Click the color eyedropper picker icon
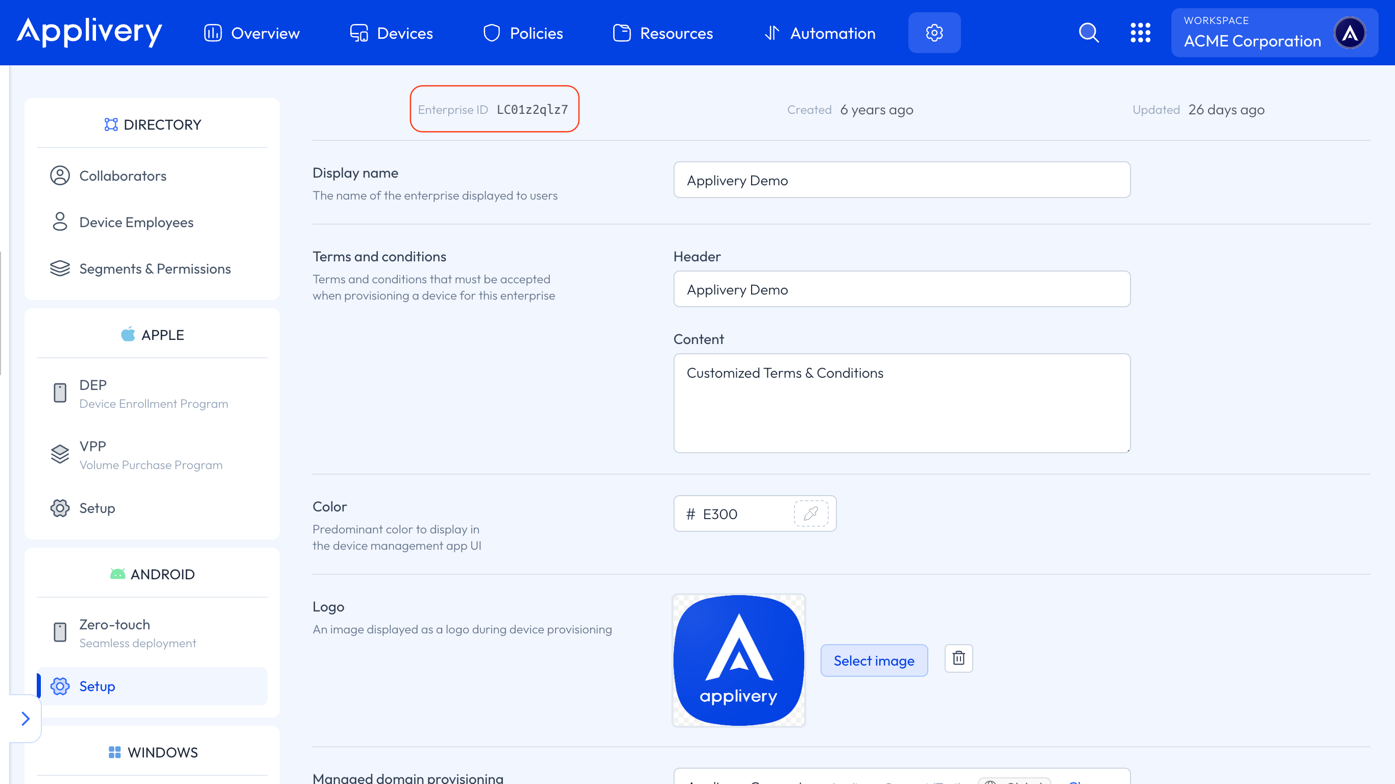 pyautogui.click(x=811, y=513)
